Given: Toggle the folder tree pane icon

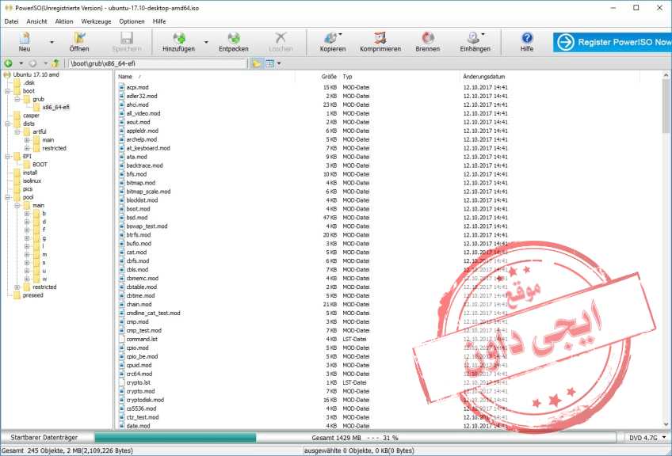Looking at the screenshot, I should pyautogui.click(x=256, y=63).
